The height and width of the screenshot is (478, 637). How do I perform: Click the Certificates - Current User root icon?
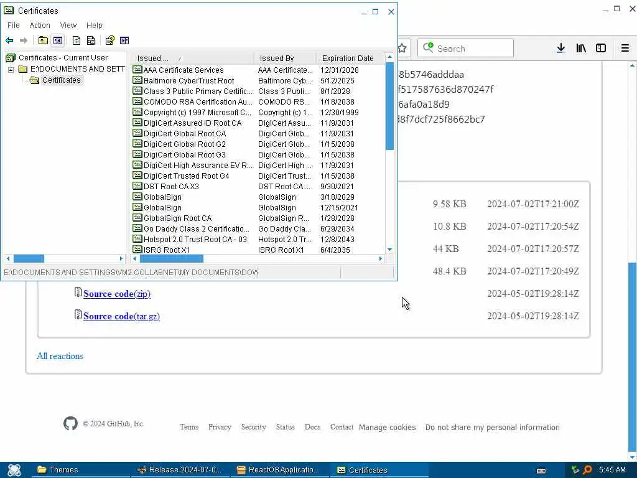11,58
